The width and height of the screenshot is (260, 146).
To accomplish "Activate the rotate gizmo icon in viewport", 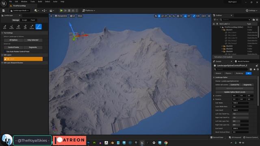I will click(x=162, y=16).
